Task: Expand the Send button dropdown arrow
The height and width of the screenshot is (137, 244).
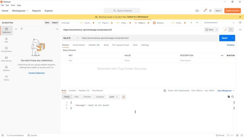Action: [233, 38]
